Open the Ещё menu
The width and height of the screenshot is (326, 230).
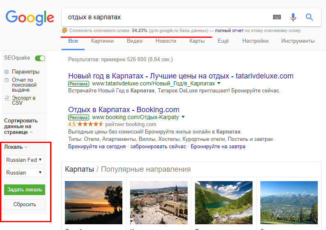pos(223,41)
